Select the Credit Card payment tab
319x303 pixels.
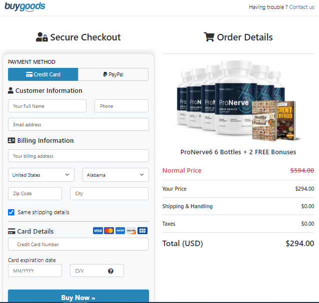[x=43, y=74]
